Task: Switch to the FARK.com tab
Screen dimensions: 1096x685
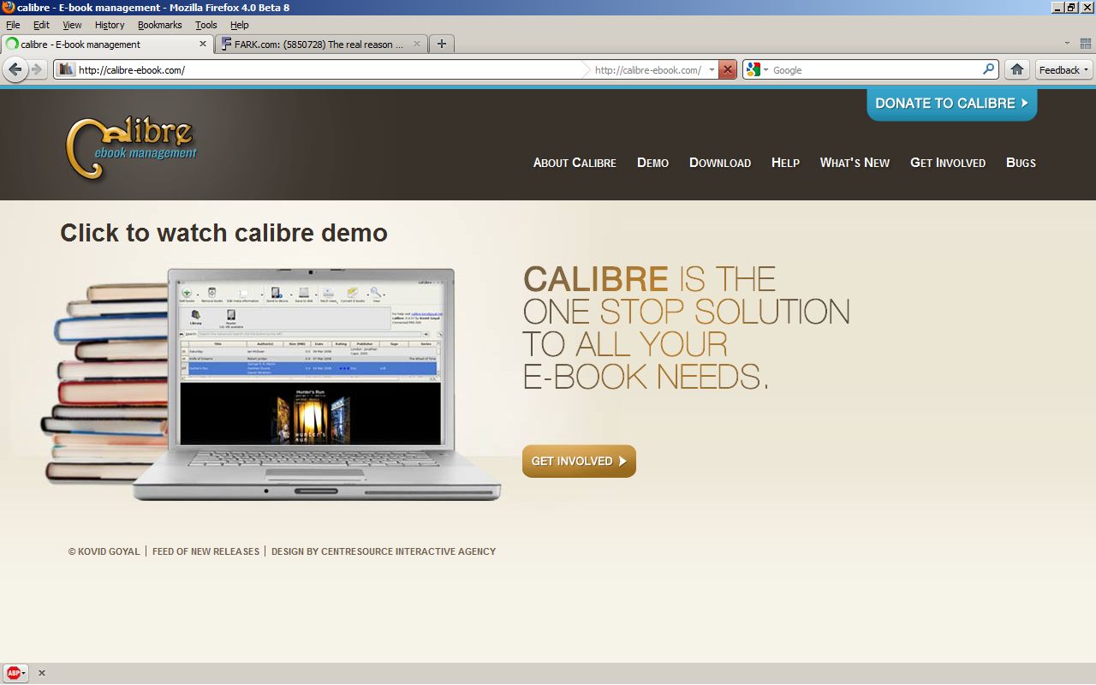Action: coord(321,44)
